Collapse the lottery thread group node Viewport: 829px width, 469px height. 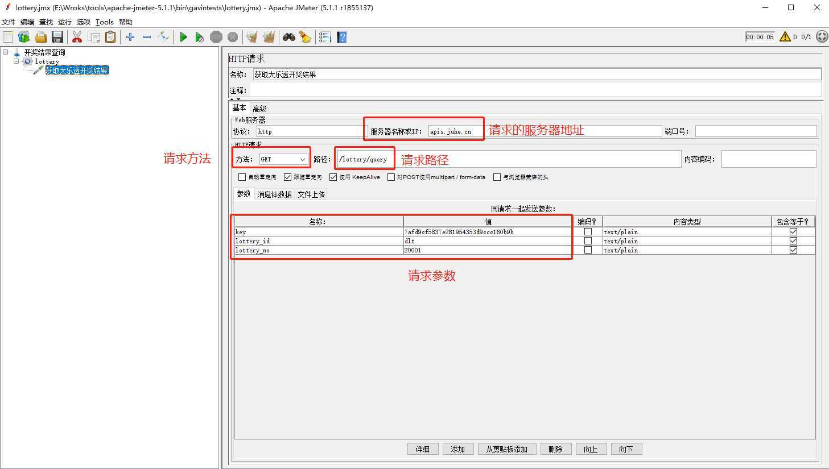point(17,61)
